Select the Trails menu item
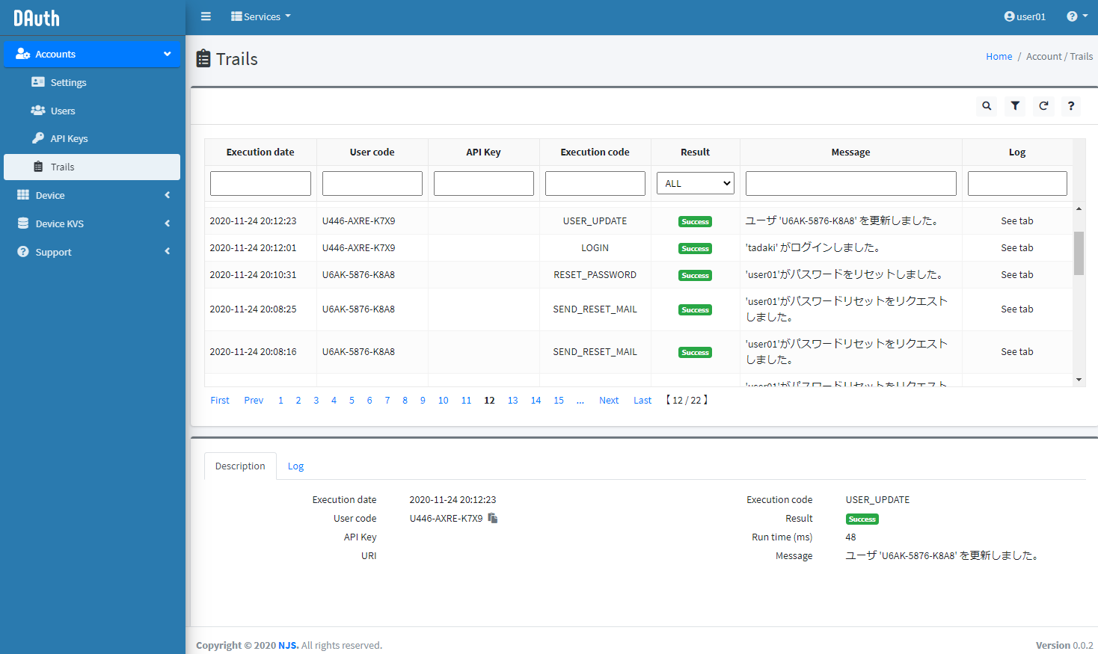 tap(92, 167)
